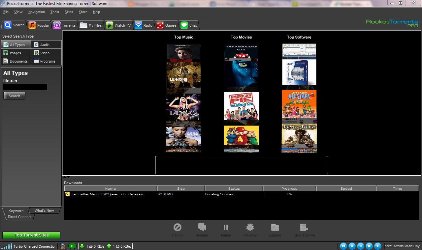Select Programs search type
The height and width of the screenshot is (250, 422).
coord(47,61)
